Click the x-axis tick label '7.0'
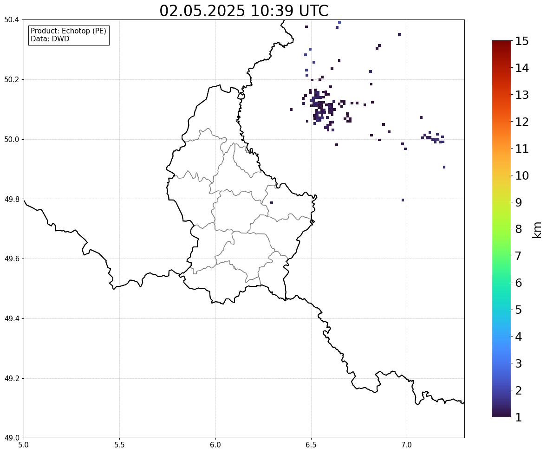Screen dimensions: 547x453 tap(407, 445)
